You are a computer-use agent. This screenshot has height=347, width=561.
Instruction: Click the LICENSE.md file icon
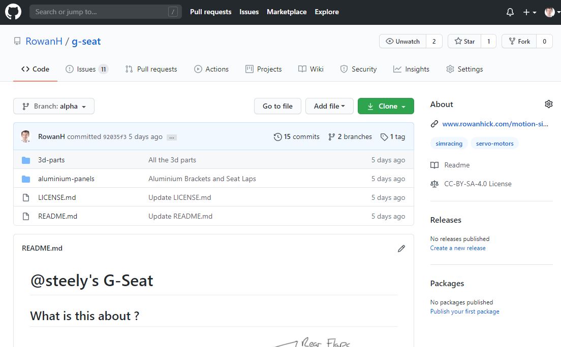pos(26,198)
